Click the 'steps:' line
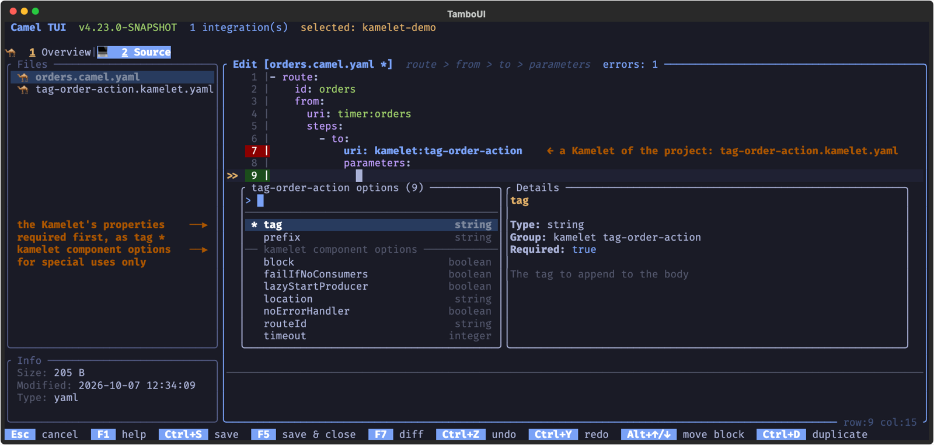This screenshot has height=445, width=934. tap(325, 126)
